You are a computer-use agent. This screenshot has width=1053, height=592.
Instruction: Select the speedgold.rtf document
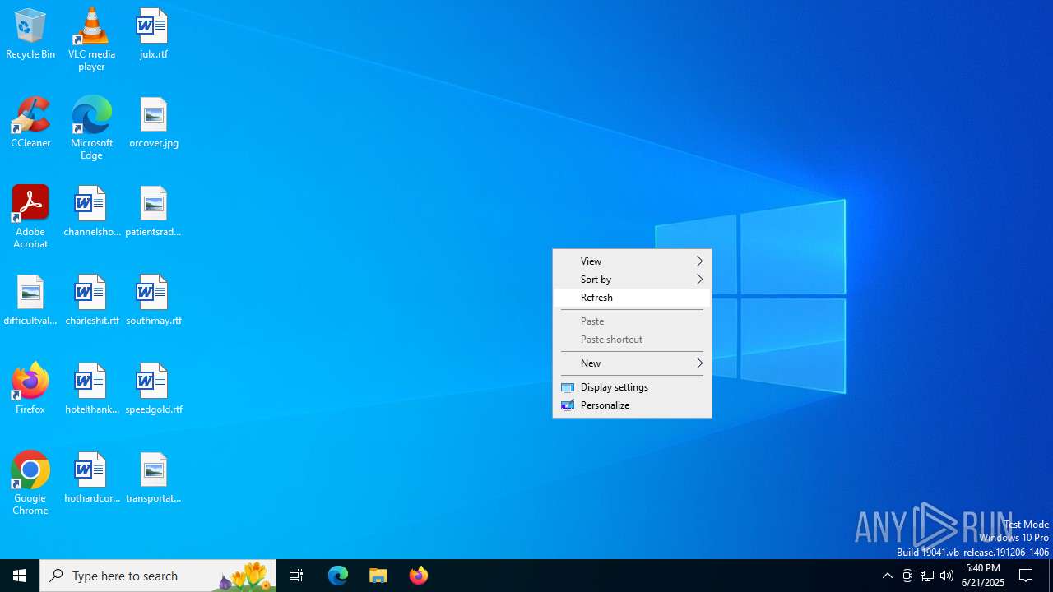154,389
